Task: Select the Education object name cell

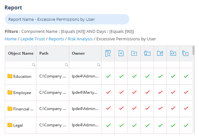Action: [21, 77]
